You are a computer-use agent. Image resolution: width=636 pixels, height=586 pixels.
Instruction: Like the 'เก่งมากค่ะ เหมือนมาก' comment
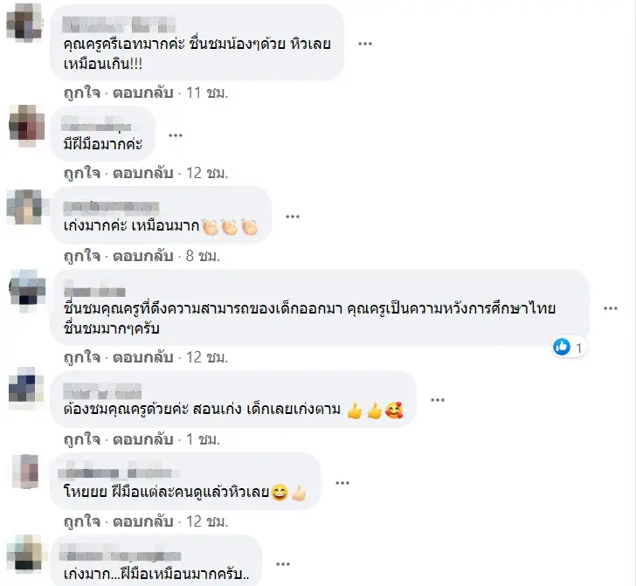(x=82, y=256)
